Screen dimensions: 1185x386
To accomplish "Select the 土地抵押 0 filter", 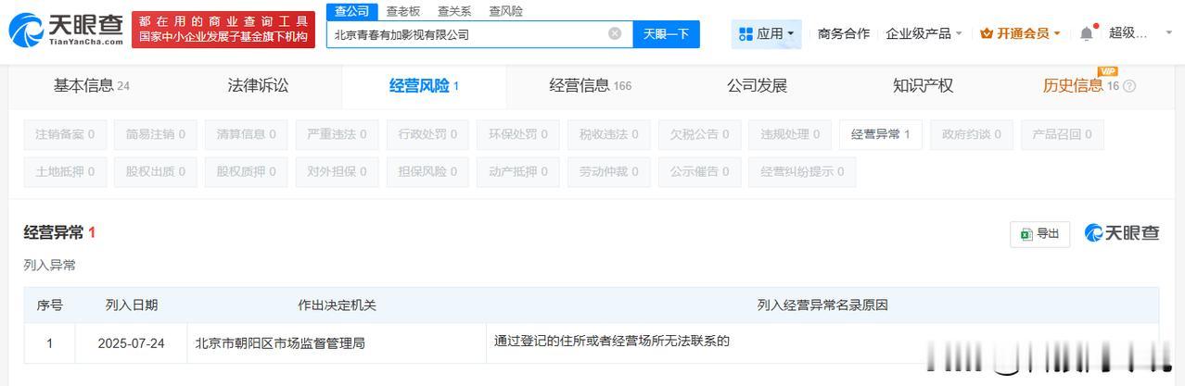I will click(65, 171).
